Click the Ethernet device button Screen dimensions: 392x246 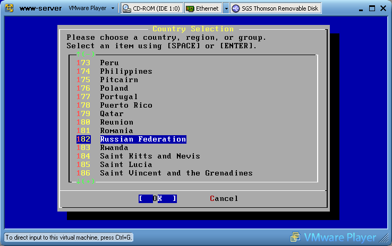(203, 8)
